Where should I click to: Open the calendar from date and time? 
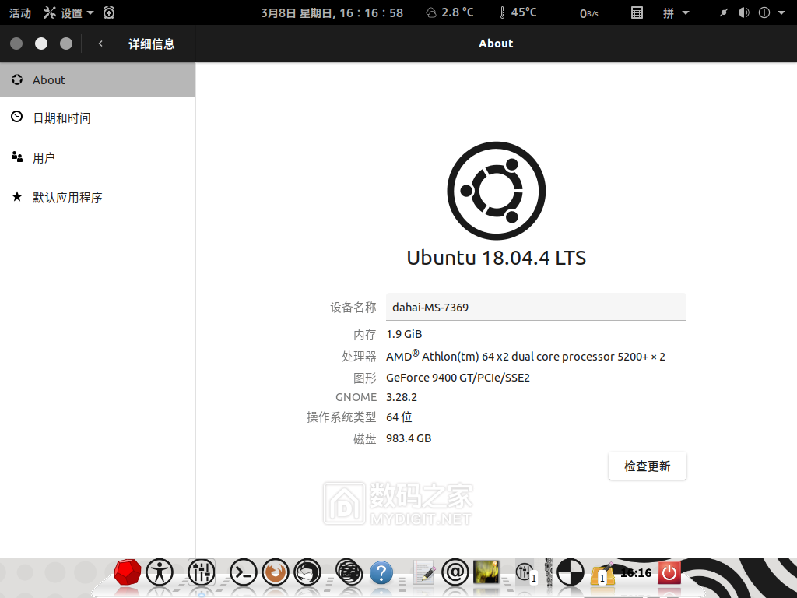pyautogui.click(x=332, y=12)
